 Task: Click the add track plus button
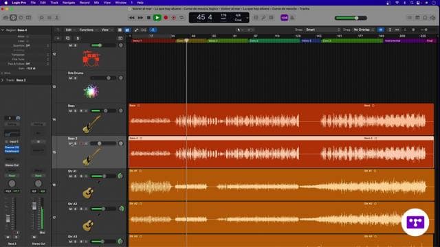point(58,38)
